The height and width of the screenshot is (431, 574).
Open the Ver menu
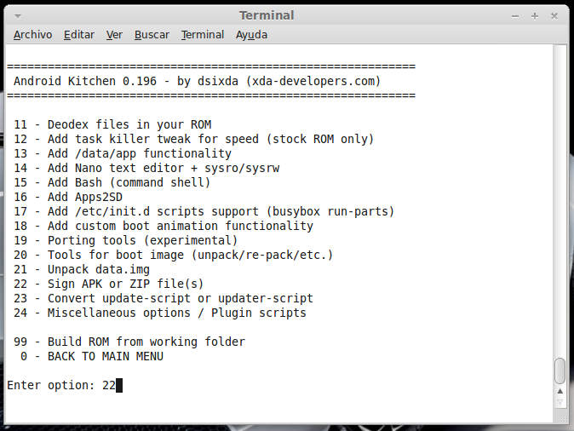pos(114,35)
